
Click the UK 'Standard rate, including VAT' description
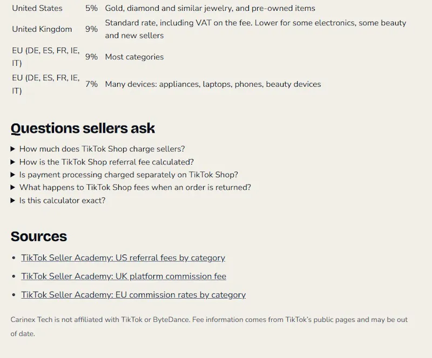tap(255, 29)
